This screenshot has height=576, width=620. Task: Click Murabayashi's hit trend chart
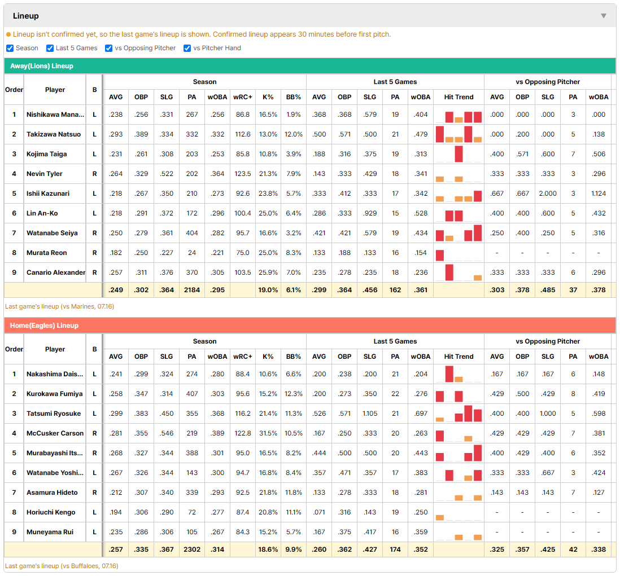click(459, 453)
